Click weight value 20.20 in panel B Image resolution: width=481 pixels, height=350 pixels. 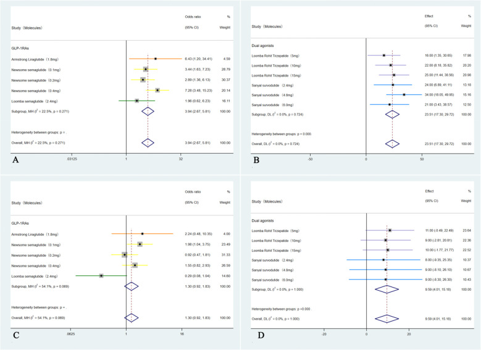[x=467, y=65]
